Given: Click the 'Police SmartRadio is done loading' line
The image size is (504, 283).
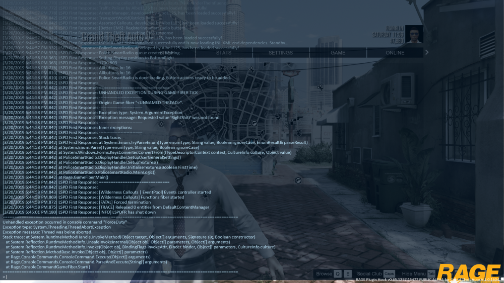Looking at the screenshot, I should [x=117, y=78].
